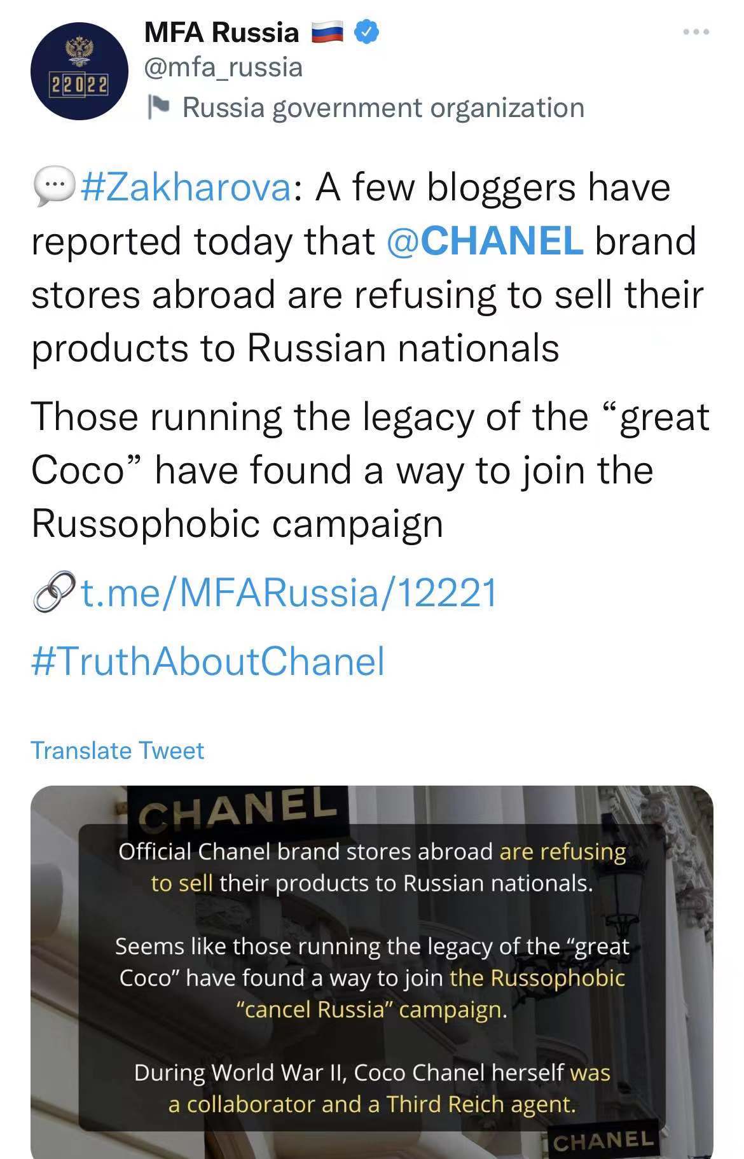The width and height of the screenshot is (744, 1159).
Task: Open the @CHANEL mention
Action: [x=485, y=241]
